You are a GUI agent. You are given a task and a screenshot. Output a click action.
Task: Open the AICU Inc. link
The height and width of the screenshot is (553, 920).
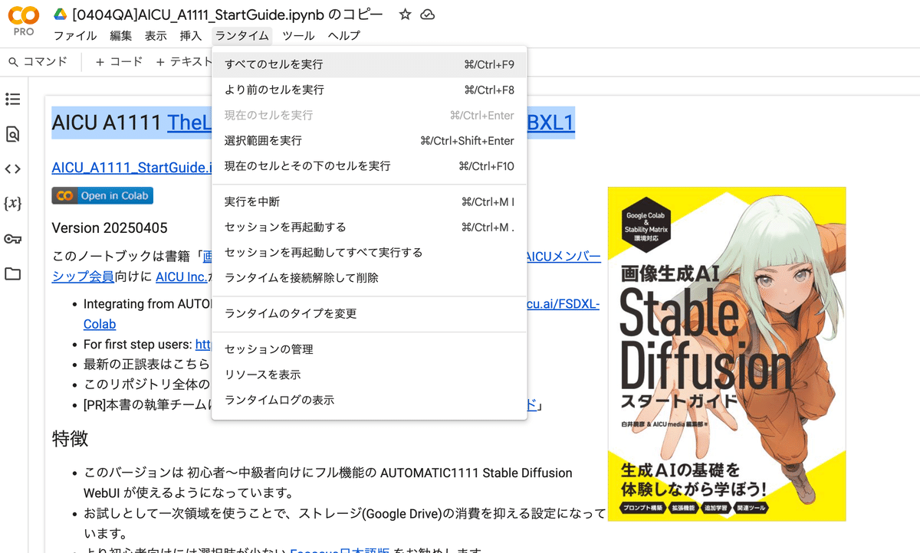pos(181,276)
